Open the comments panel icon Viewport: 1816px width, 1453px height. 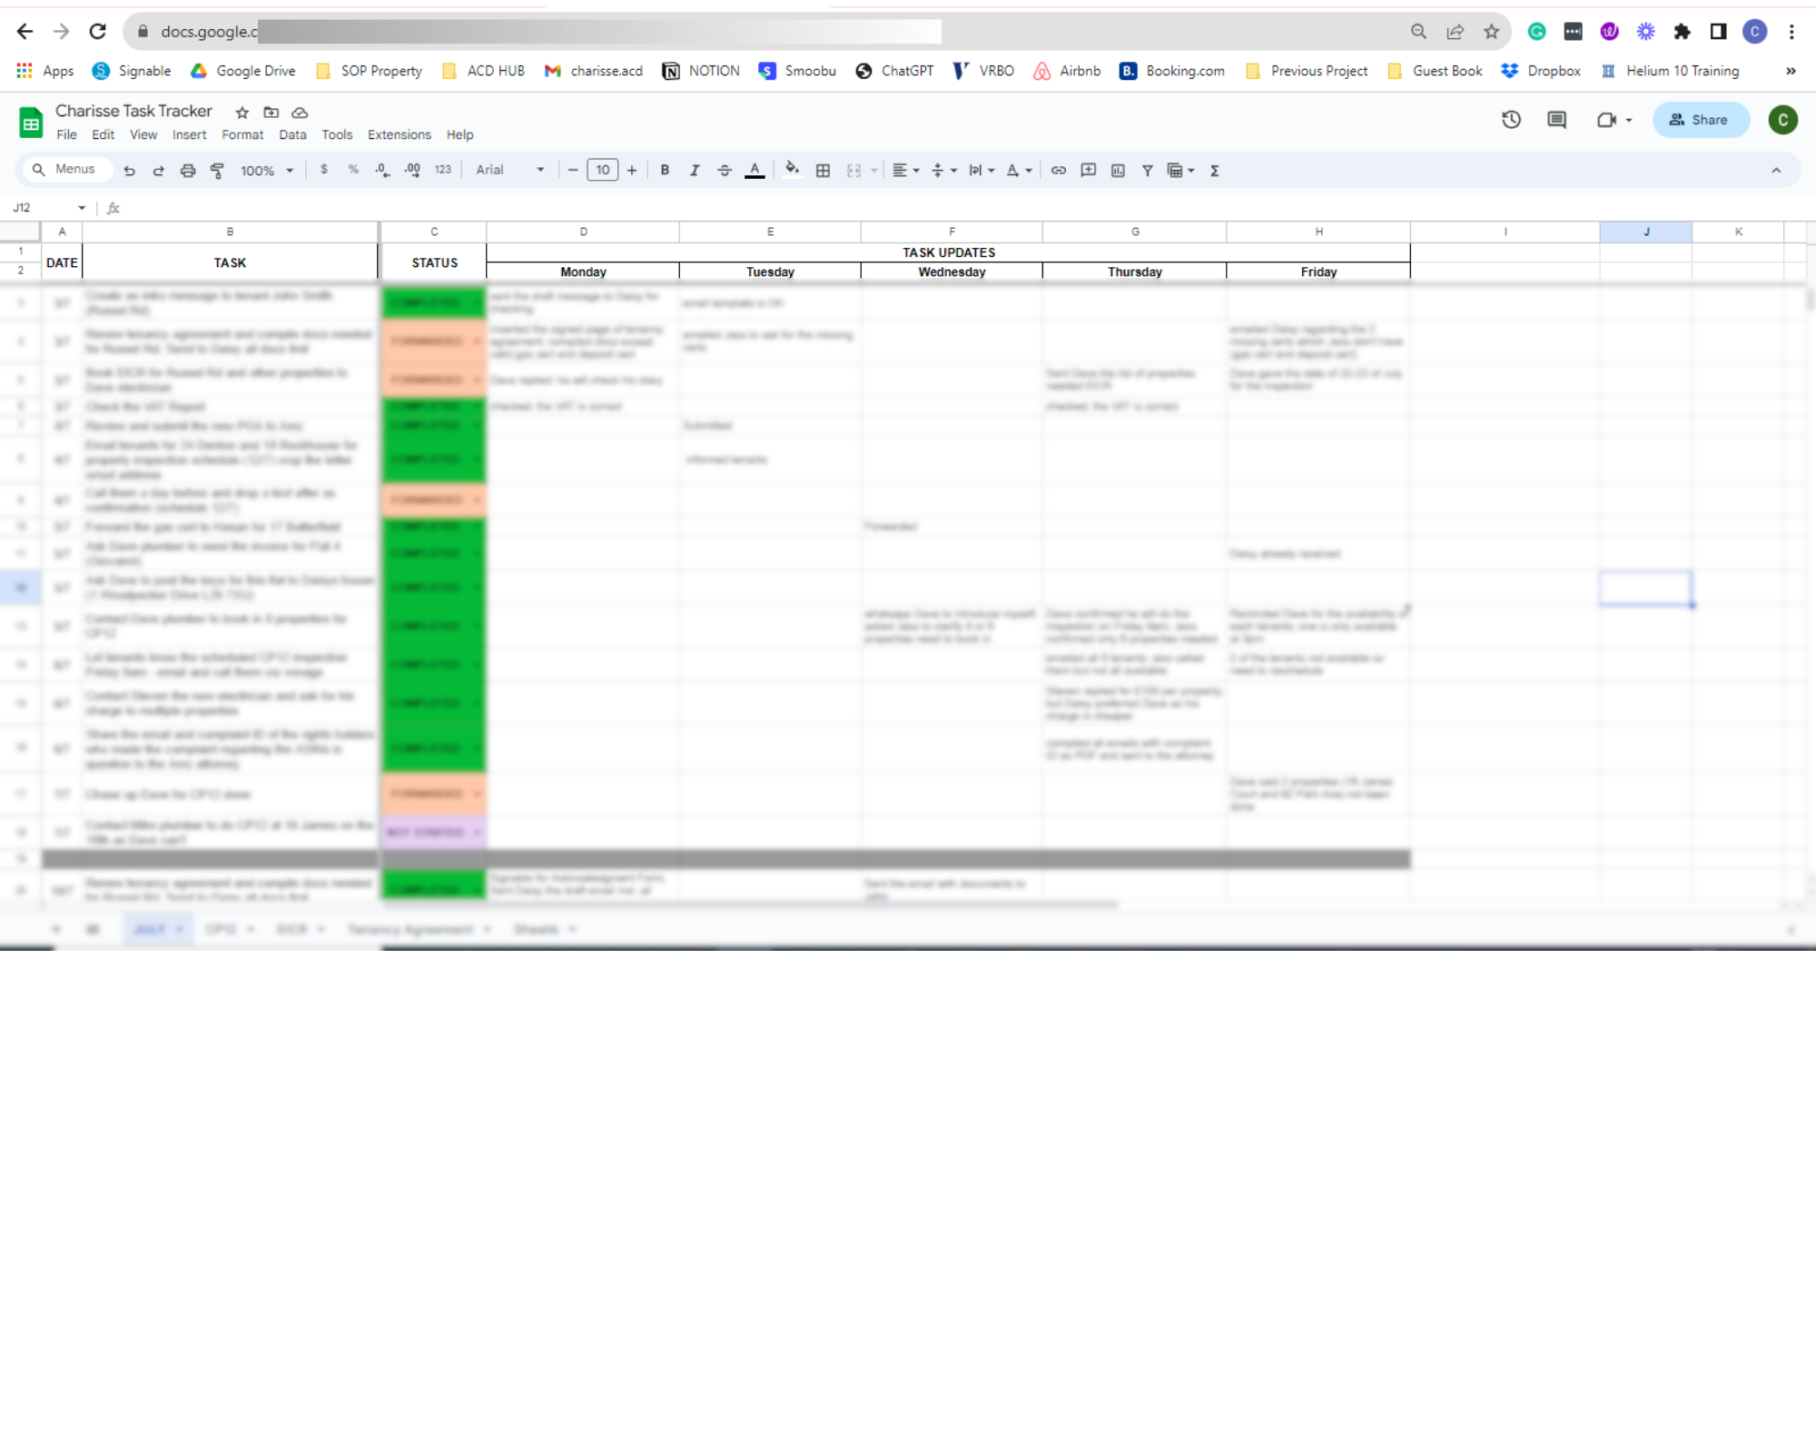[x=1556, y=120]
